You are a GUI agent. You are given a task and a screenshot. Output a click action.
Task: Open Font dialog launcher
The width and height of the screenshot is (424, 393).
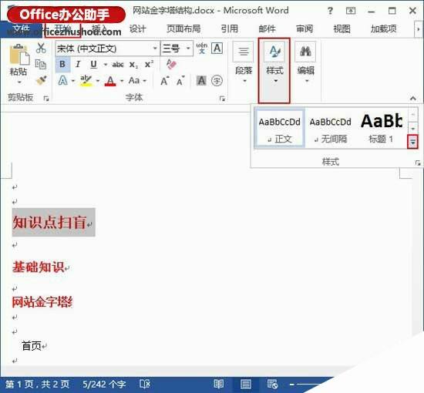tap(222, 99)
